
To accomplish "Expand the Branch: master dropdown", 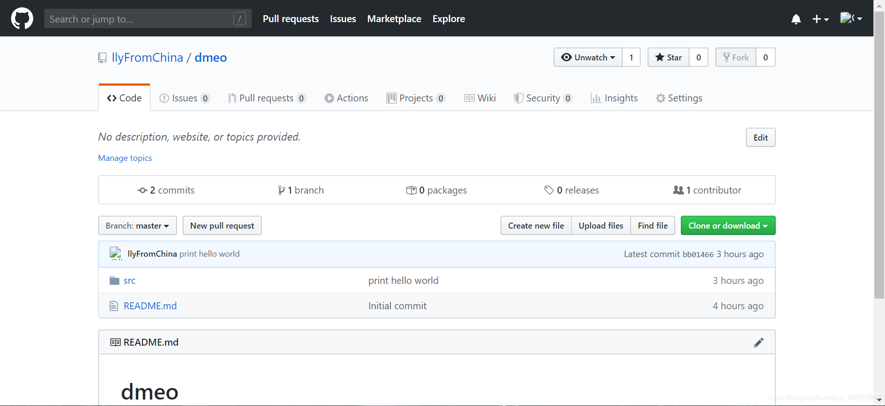I will click(137, 225).
